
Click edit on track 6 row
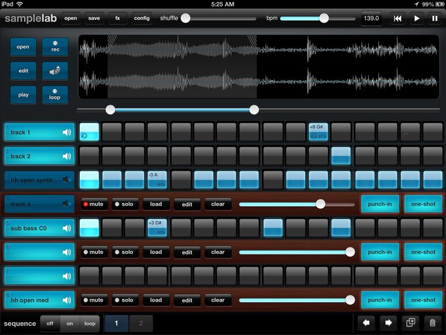coord(187,252)
